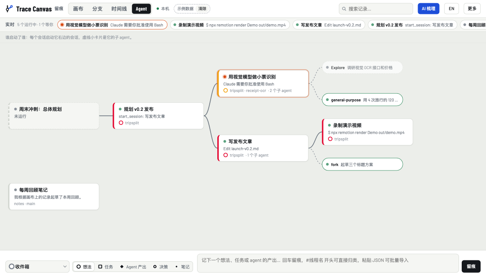
Task: Click grey dot on Explore sub-agent chip
Action: pos(327,67)
